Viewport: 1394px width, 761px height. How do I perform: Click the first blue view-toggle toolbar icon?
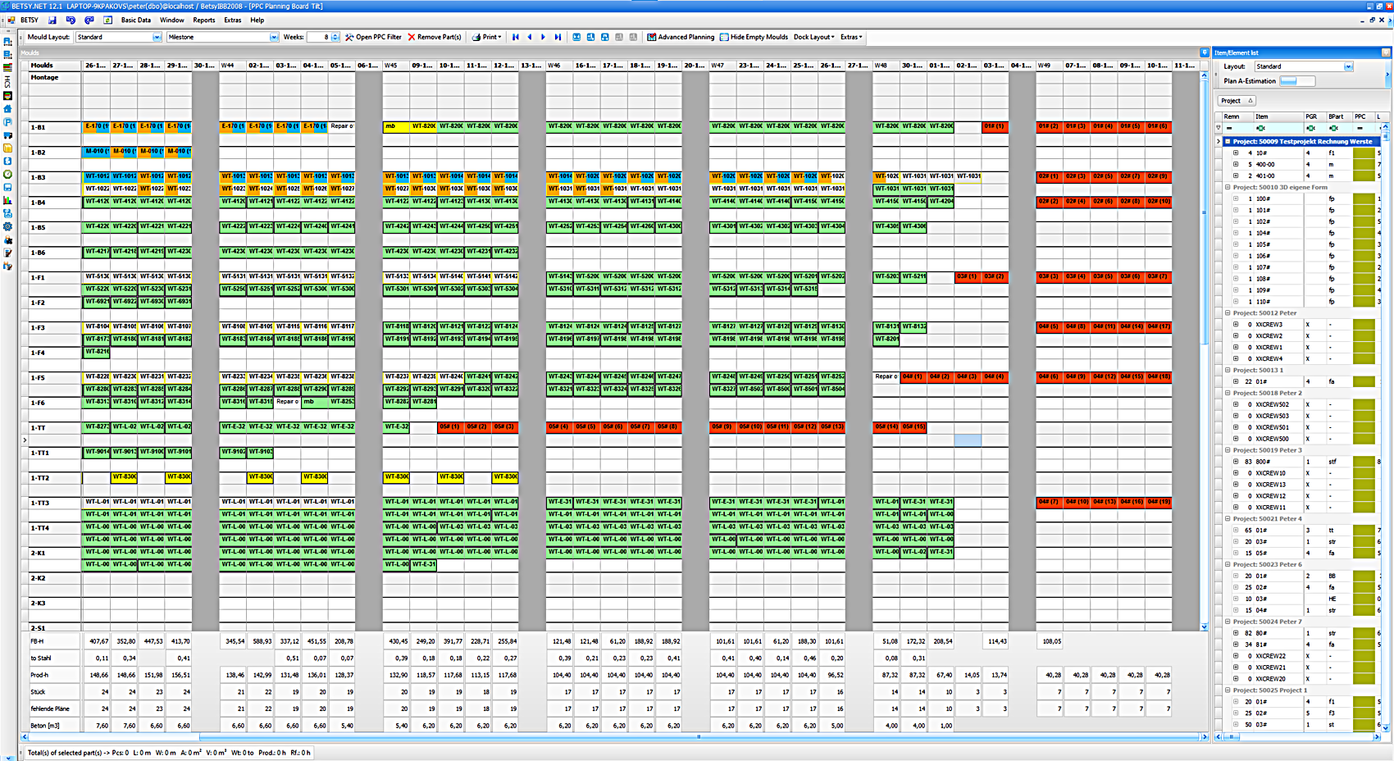click(x=576, y=37)
